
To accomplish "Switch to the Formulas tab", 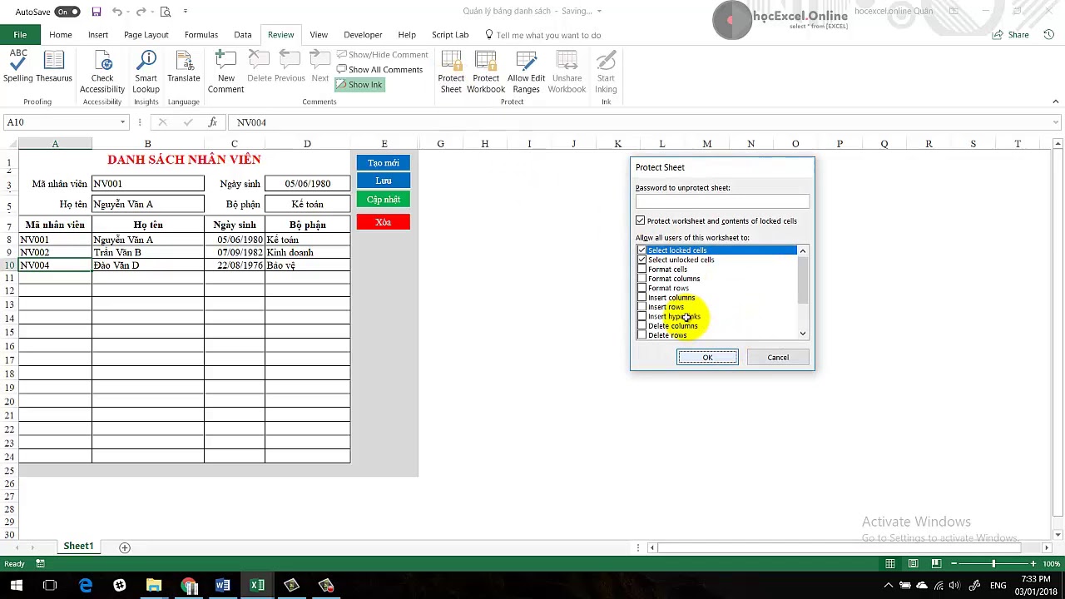I will click(x=201, y=35).
